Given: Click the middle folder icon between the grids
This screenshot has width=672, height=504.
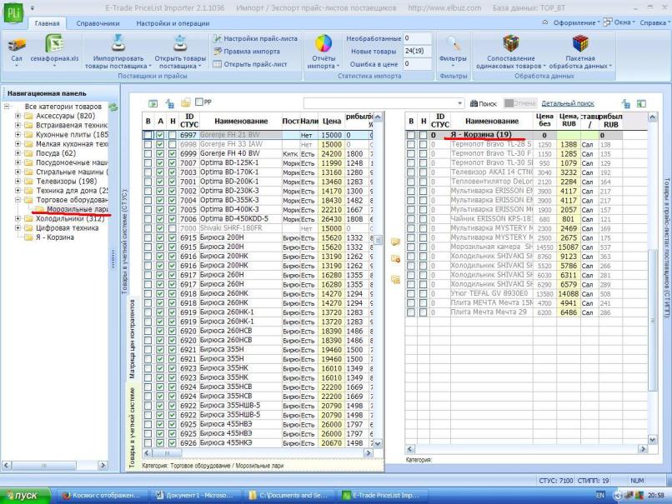Looking at the screenshot, I should click(x=395, y=258).
